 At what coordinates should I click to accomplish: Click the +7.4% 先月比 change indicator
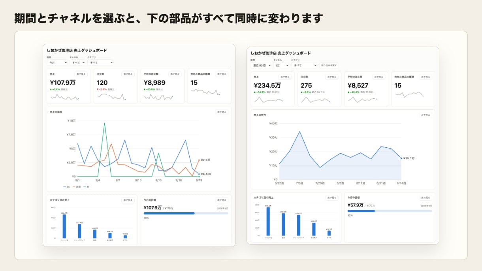tap(58, 89)
